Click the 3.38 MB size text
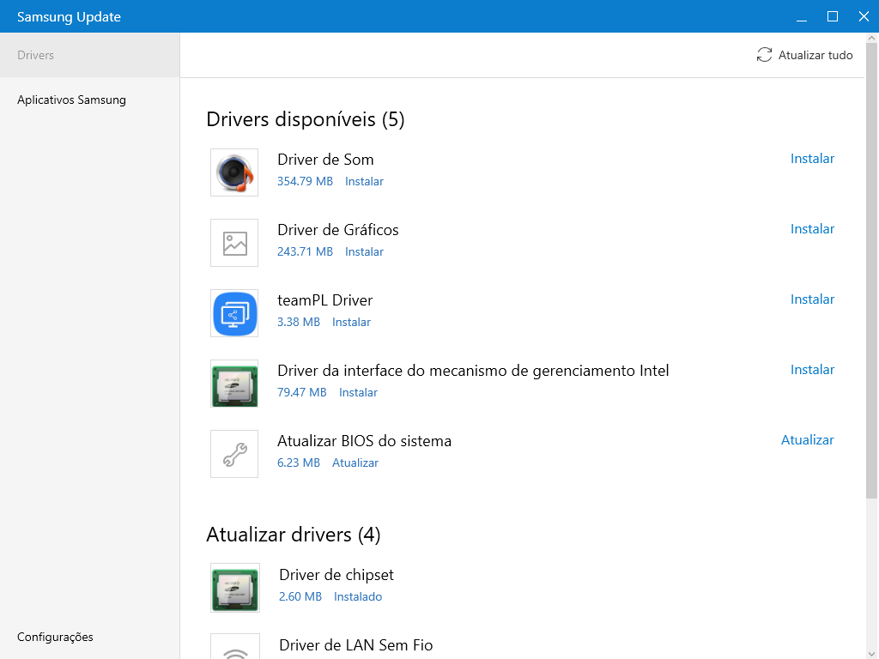This screenshot has width=879, height=659. [x=299, y=323]
